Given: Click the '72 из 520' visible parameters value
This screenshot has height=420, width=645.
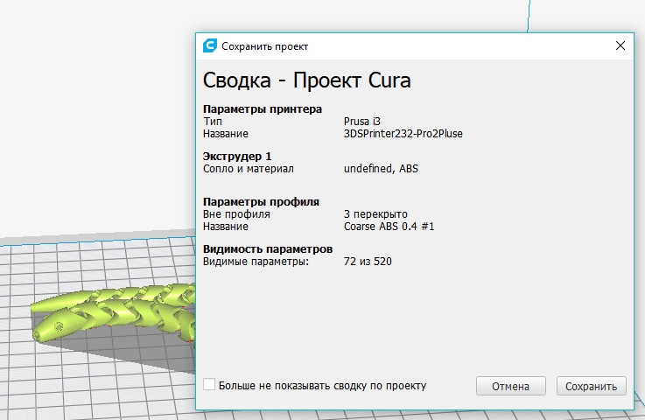Looking at the screenshot, I should coord(368,262).
